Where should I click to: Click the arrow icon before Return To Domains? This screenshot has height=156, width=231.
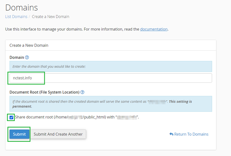point(171,134)
